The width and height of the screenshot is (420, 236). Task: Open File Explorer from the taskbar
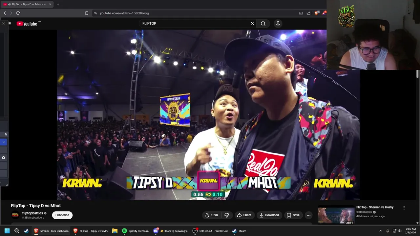(115, 231)
